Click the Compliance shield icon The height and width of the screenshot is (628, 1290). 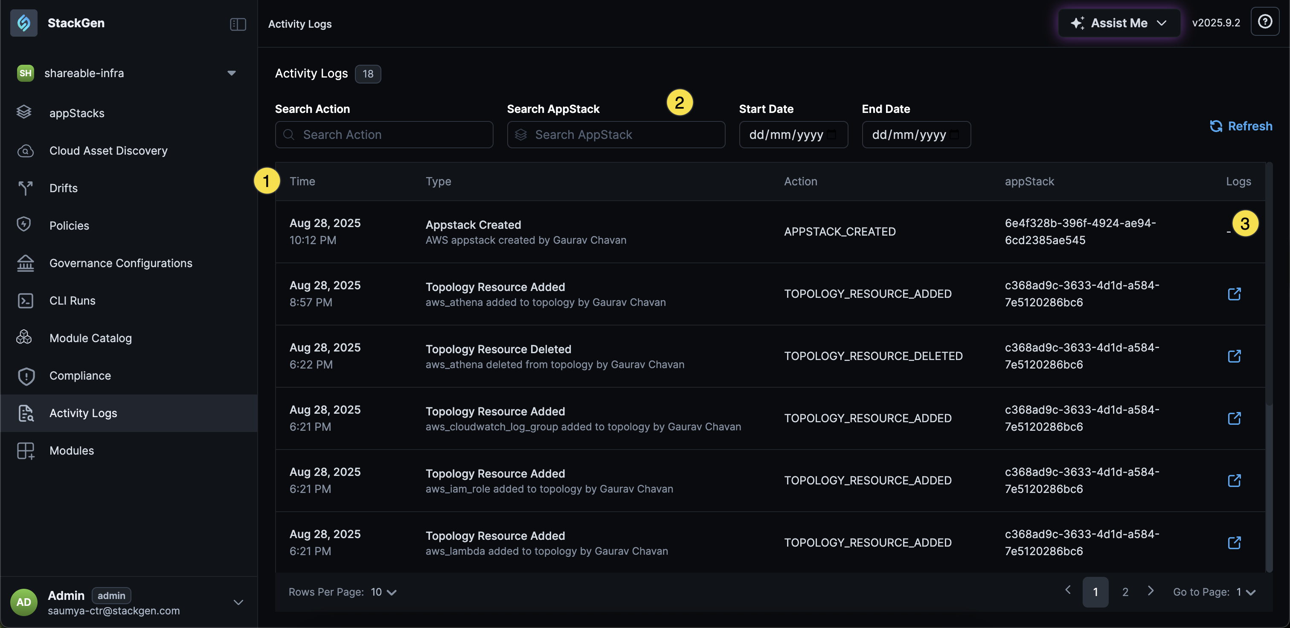26,376
